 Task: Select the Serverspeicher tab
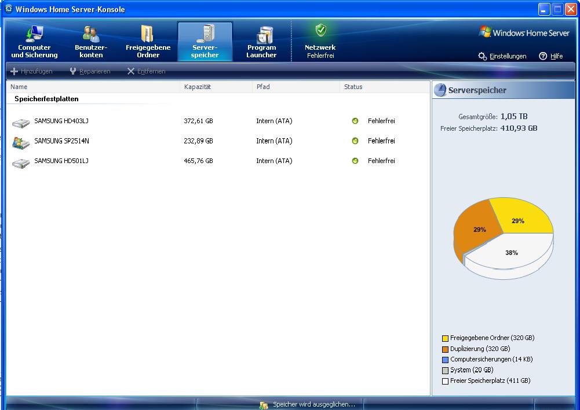(205, 42)
